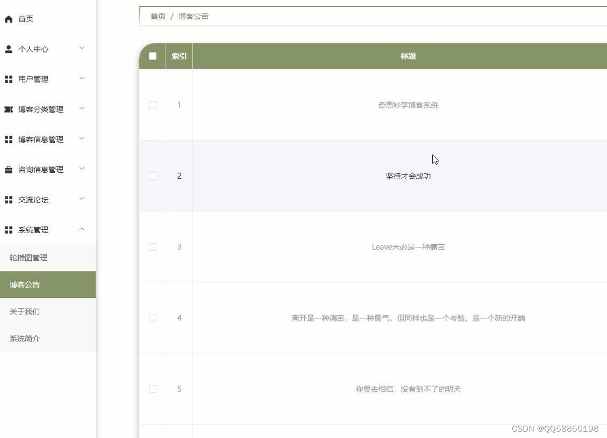Click the 交流论坛 sidebar icon
607x438 pixels.
8,199
